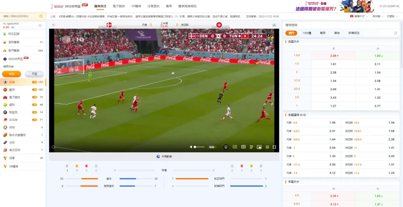
Task: Toggle balance visibility eye icon
Action: click(x=13, y=27)
